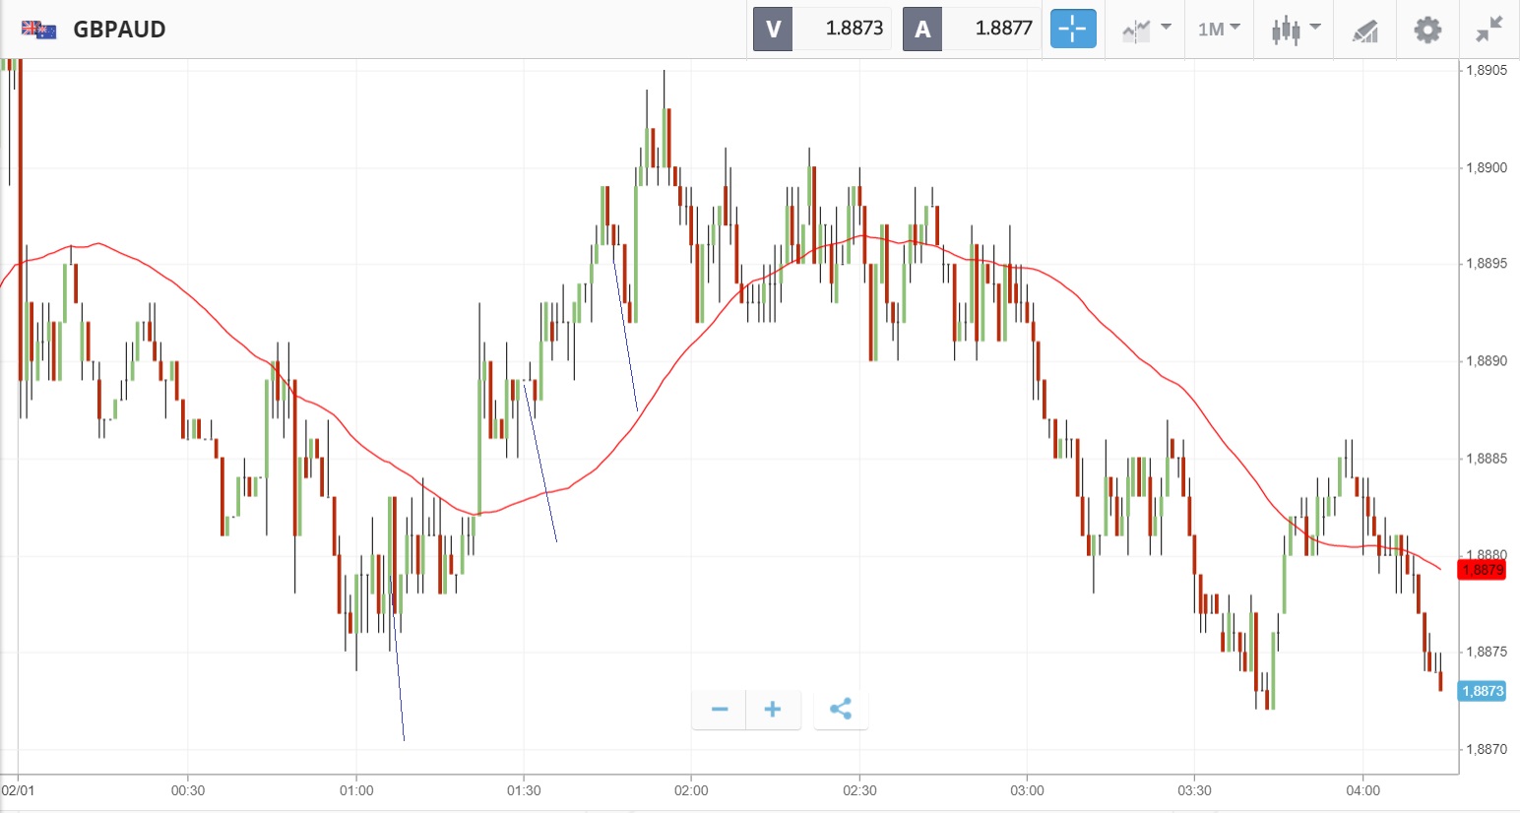Click the A buy button

tap(922, 29)
